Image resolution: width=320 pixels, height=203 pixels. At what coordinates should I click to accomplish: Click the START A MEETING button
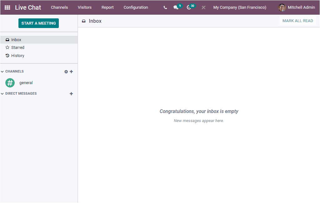point(38,23)
